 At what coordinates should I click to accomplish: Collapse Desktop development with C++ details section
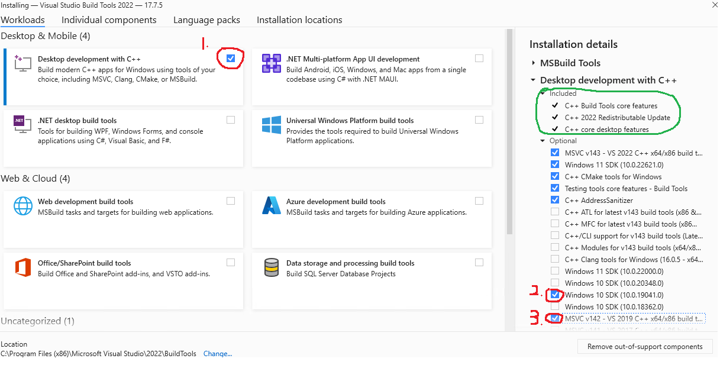534,80
